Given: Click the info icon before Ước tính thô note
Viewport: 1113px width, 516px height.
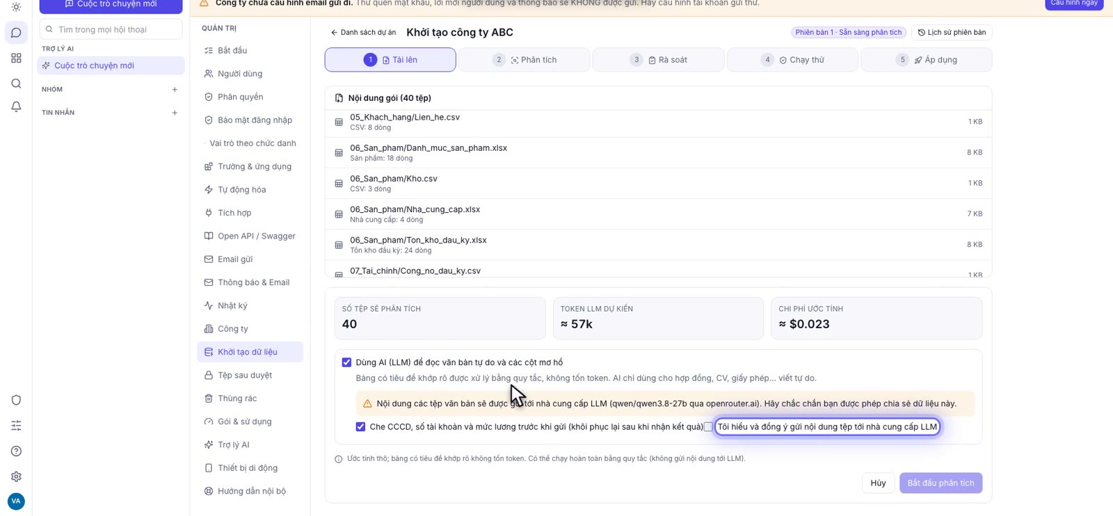Looking at the screenshot, I should point(339,459).
